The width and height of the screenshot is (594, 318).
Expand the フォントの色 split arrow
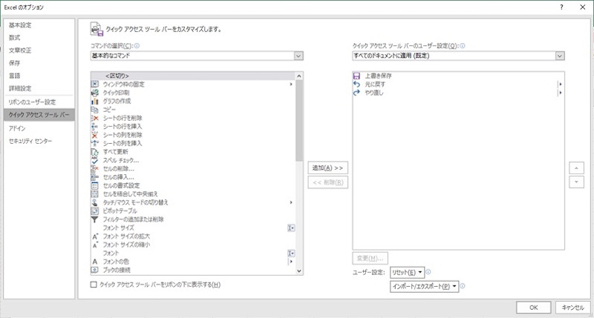click(x=291, y=262)
